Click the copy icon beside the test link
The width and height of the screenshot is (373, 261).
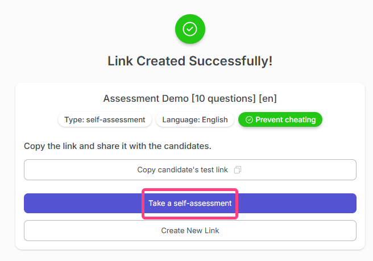tap(238, 169)
